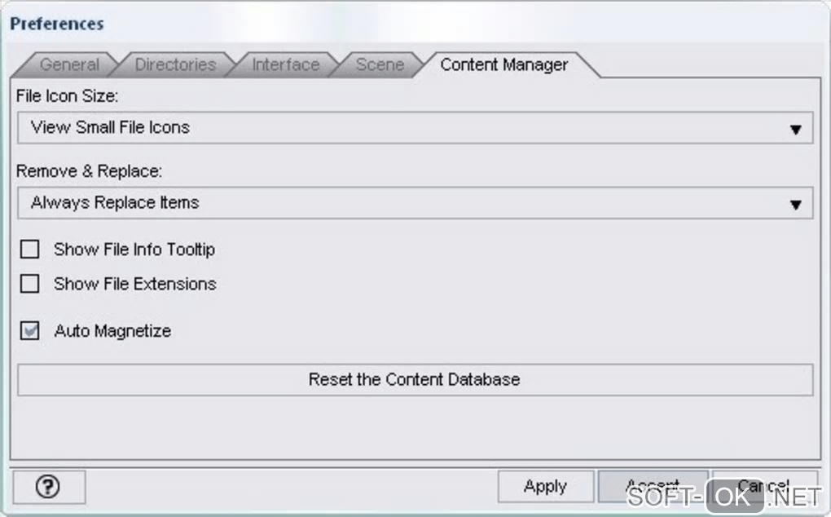
Task: Toggle the Show File Extensions checkbox
Action: (x=30, y=284)
